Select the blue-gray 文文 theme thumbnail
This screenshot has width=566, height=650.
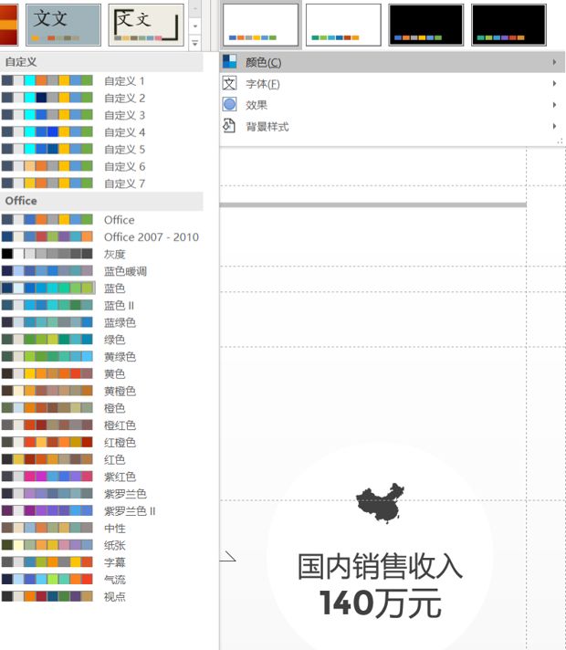coord(63,25)
